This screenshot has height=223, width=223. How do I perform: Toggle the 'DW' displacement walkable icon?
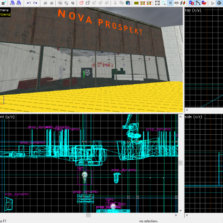pos(204,3)
